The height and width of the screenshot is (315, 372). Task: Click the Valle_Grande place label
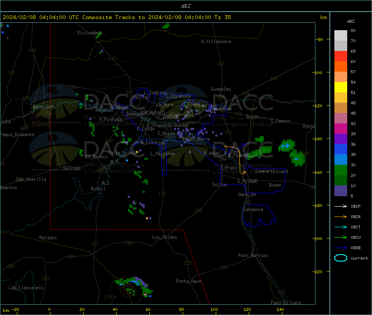click(123, 153)
